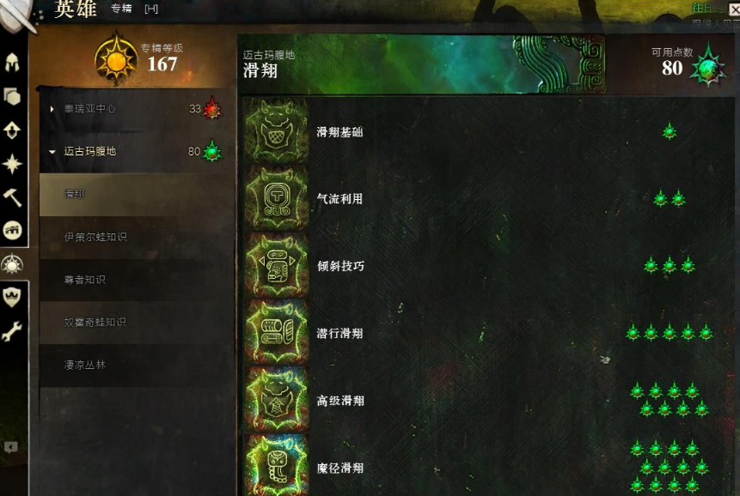Select the 奴霍奇蛙知识 track
This screenshot has width=740, height=496.
[137, 322]
